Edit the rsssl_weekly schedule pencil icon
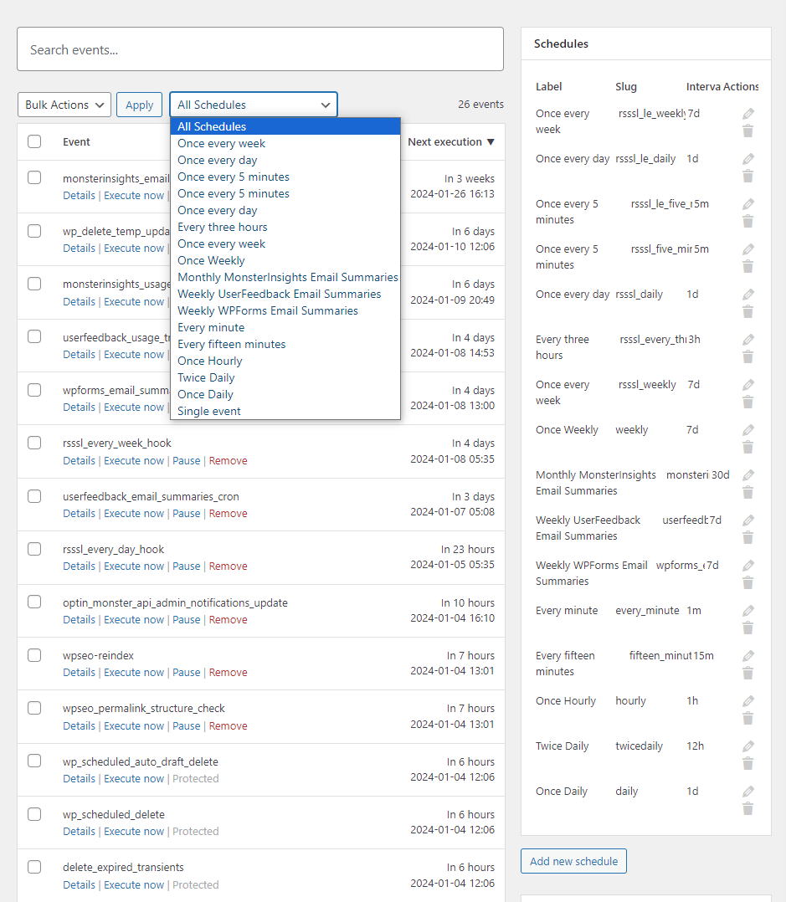786x902 pixels. pos(748,385)
